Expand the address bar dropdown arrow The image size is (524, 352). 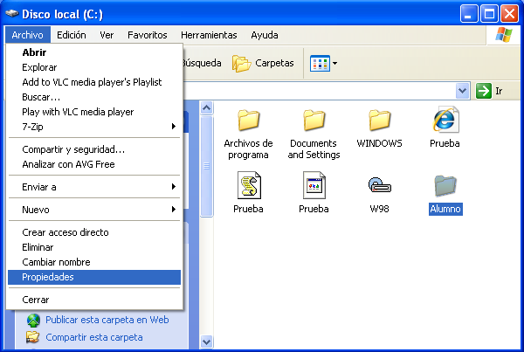463,91
